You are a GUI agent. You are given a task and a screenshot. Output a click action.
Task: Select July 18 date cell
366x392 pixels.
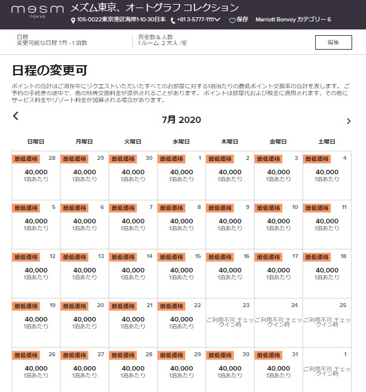[327, 274]
